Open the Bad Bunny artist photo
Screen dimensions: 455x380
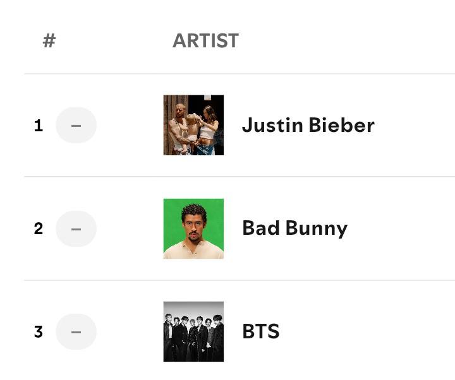(x=193, y=229)
